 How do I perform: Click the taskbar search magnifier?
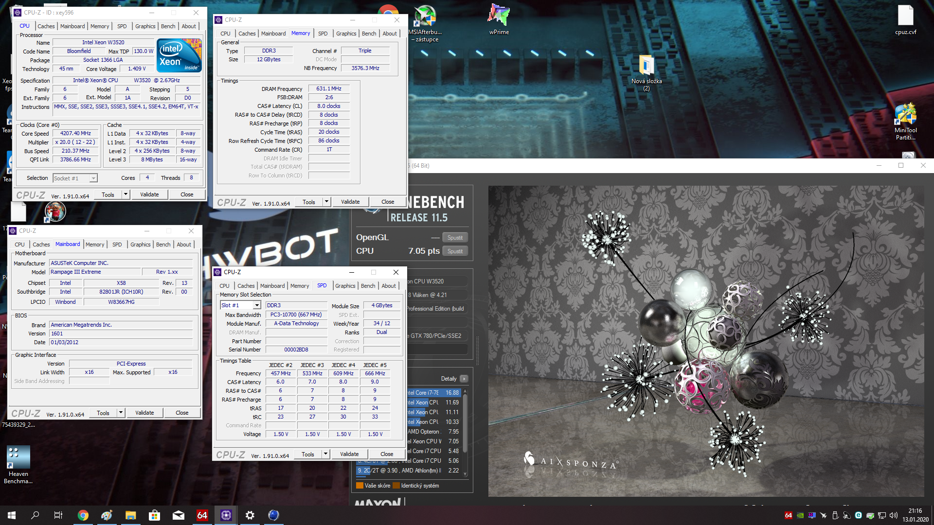(x=35, y=515)
